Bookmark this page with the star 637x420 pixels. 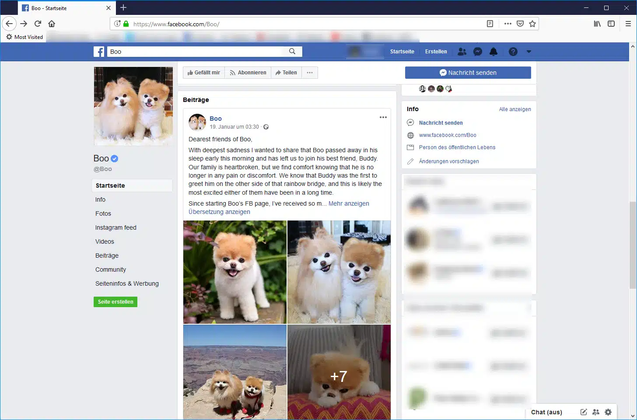click(532, 24)
